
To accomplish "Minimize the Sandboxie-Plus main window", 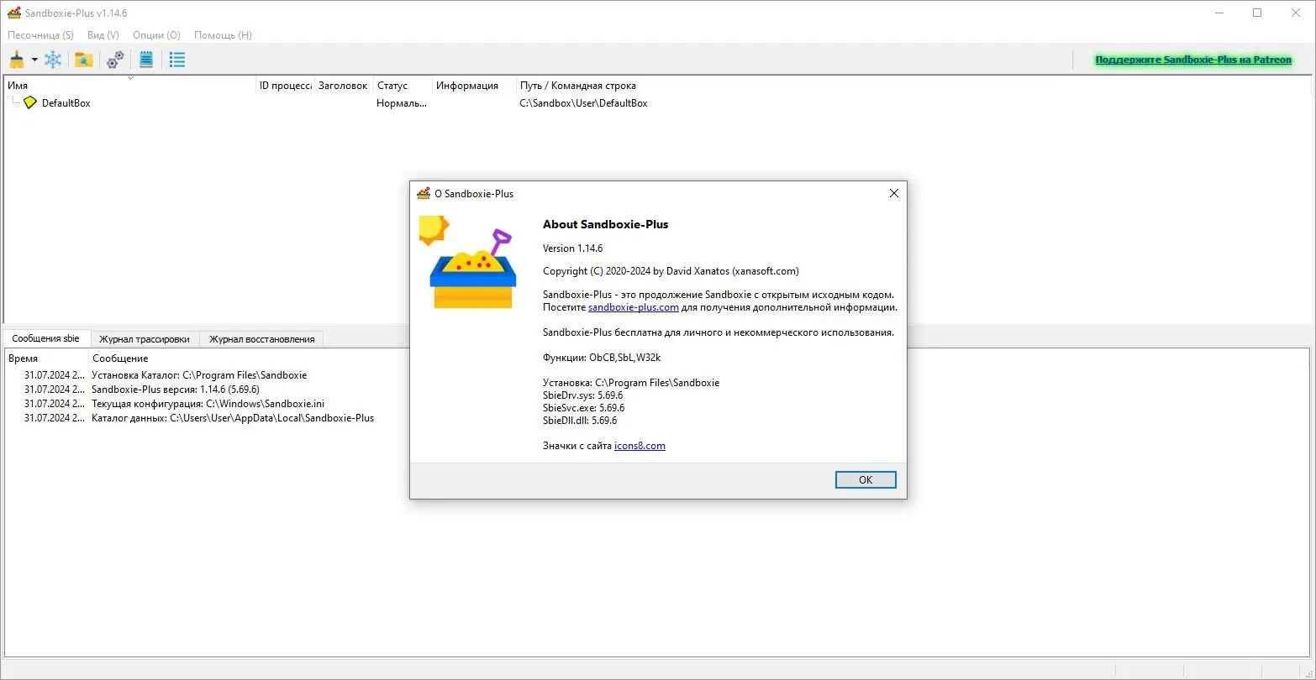I will pos(1219,13).
